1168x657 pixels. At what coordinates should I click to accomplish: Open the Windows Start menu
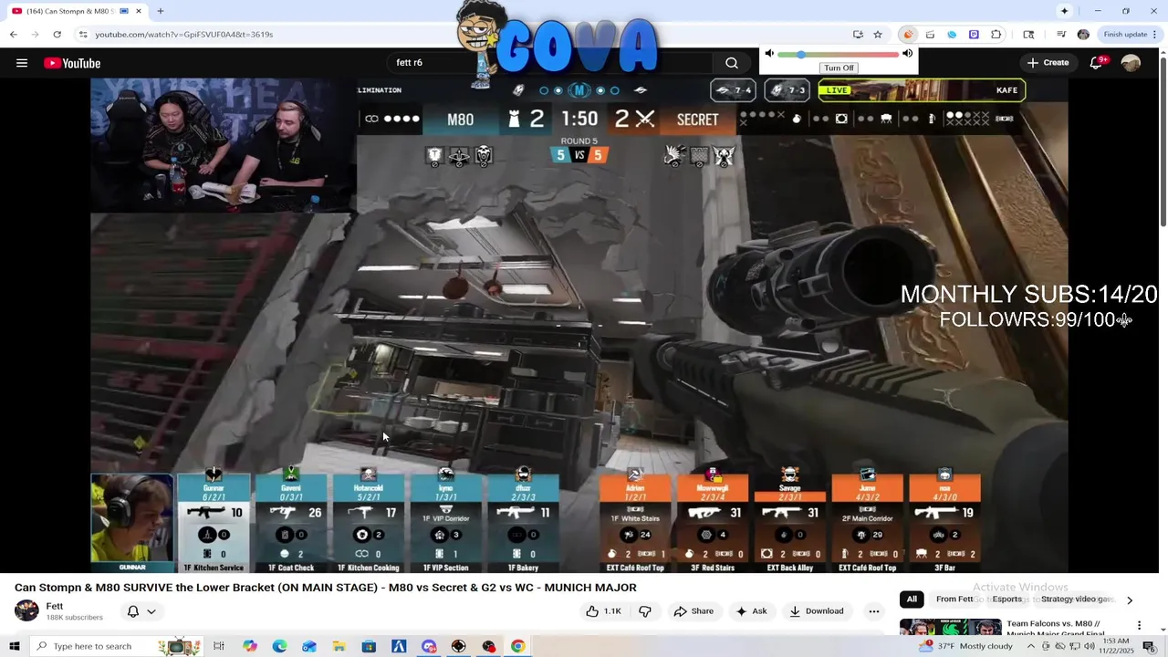[14, 646]
